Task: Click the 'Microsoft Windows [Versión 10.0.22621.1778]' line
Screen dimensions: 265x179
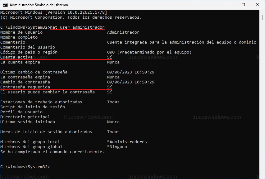Action: (x=54, y=12)
